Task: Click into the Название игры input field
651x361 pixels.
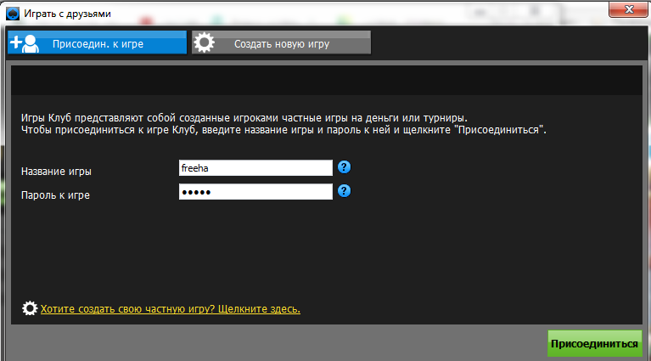Action: click(255, 168)
